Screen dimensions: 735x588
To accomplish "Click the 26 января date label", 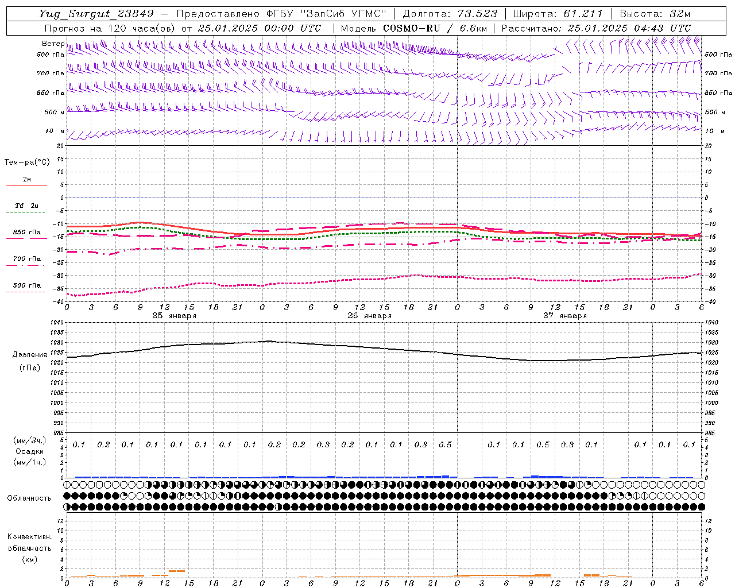I will click(x=370, y=316).
